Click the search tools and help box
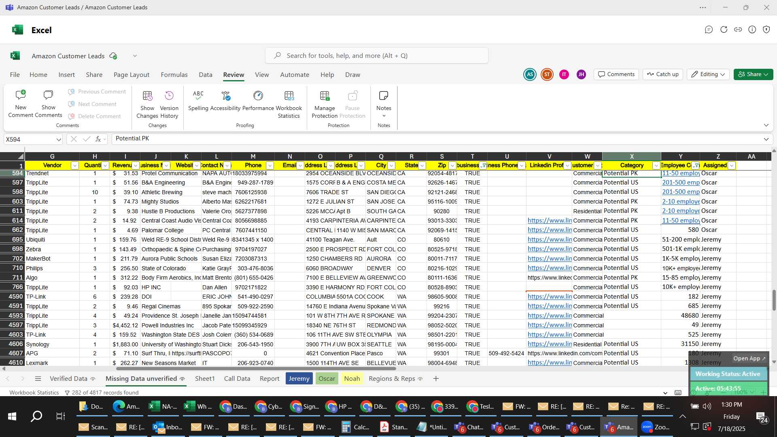Screen dimensions: 777x437 (376, 56)
